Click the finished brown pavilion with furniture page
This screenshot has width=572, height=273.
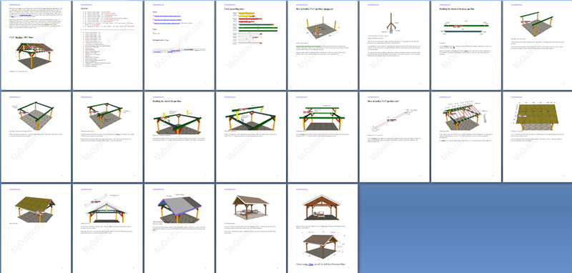pyautogui.click(x=251, y=229)
